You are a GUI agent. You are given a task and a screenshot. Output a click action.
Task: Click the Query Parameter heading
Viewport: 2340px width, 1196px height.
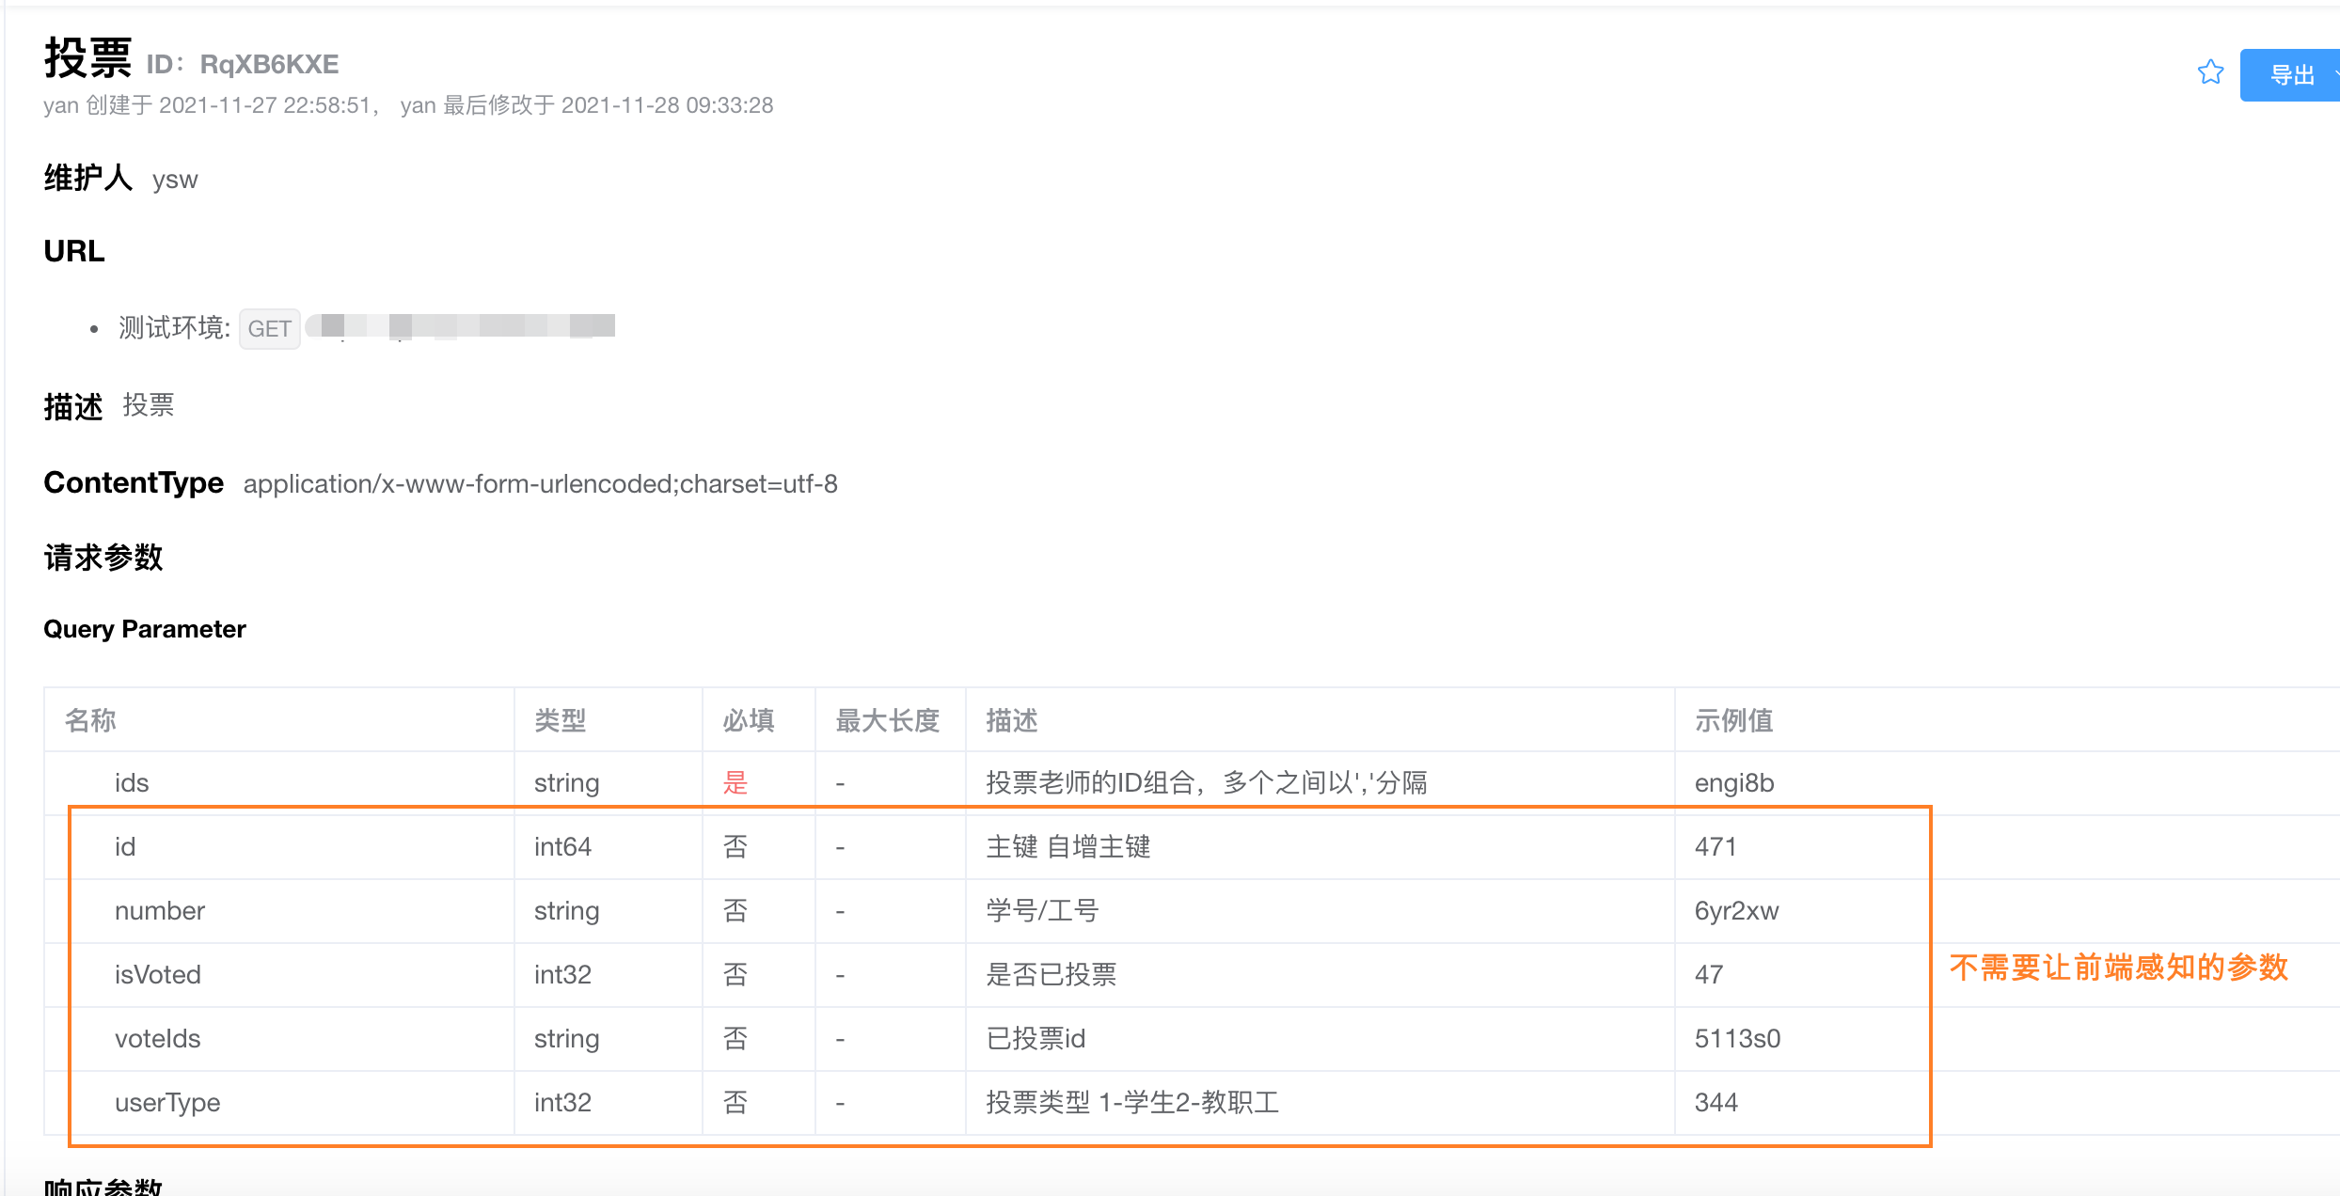click(145, 629)
